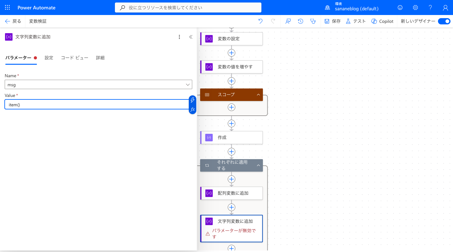This screenshot has width=453, height=252.
Task: Click the loop icon on それぞれに適用する
Action: (207, 165)
